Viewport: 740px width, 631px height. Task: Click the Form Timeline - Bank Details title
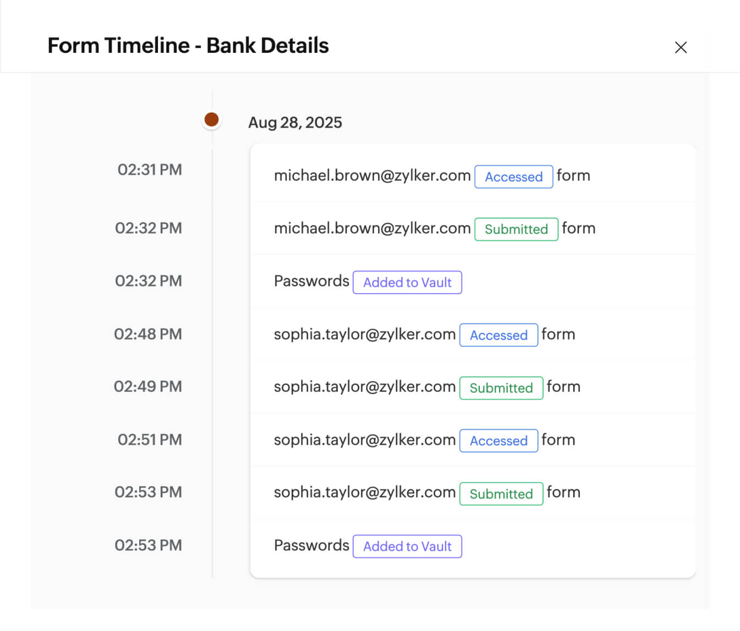[x=188, y=46]
